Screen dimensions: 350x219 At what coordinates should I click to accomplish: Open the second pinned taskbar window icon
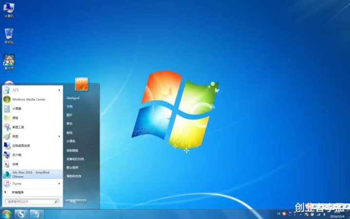(x=37, y=214)
